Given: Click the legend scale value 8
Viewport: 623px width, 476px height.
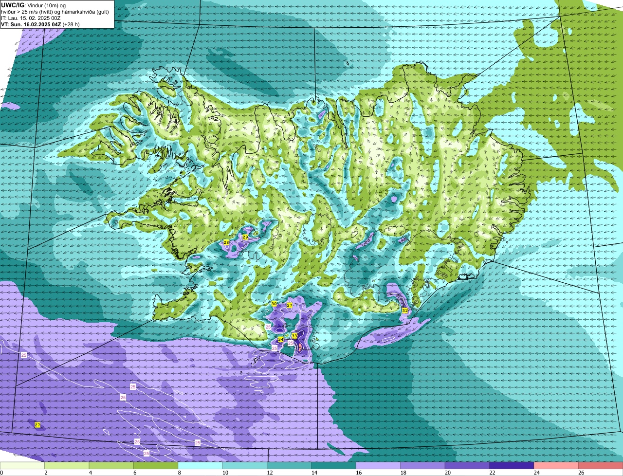Looking at the screenshot, I should (x=179, y=473).
